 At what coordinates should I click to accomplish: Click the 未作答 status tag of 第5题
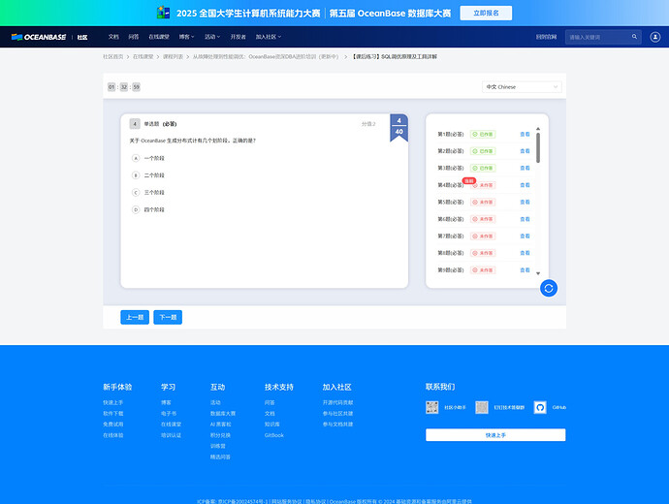click(x=483, y=203)
